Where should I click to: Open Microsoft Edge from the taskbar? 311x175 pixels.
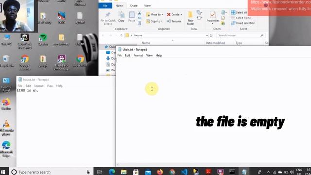112,172
